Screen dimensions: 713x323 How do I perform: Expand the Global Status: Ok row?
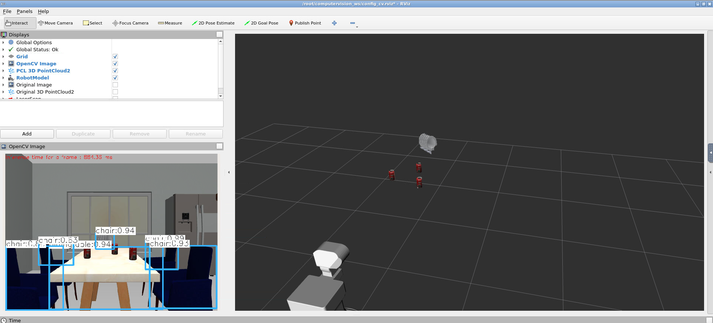point(3,49)
